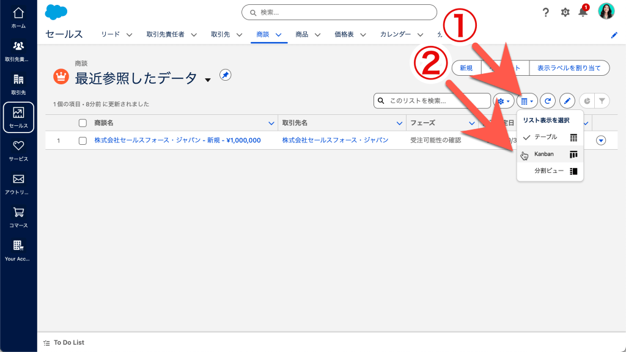Click the opportunity crown icon
Viewport: 626px width, 352px height.
(61, 76)
